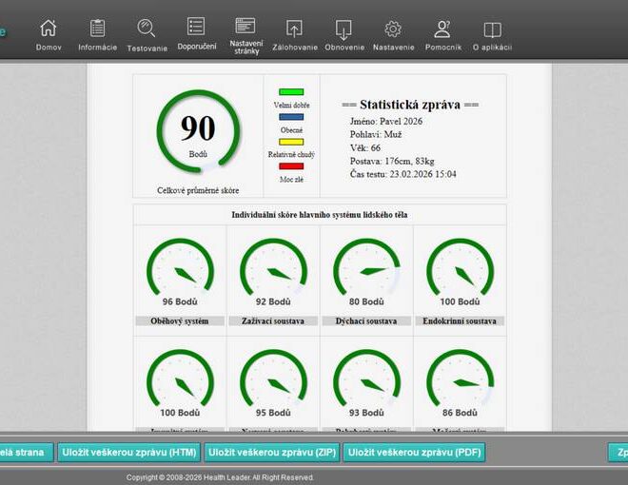Click Uložit veškerou zprávu (HTM) button

click(x=129, y=452)
